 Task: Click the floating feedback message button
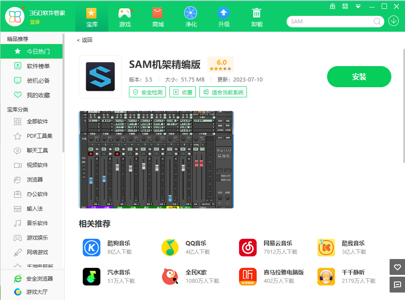tap(397, 285)
